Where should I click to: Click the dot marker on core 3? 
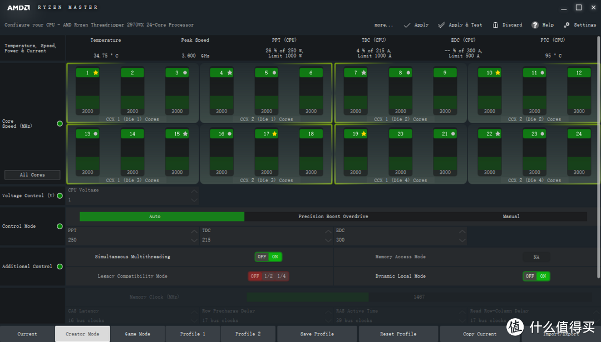click(185, 73)
